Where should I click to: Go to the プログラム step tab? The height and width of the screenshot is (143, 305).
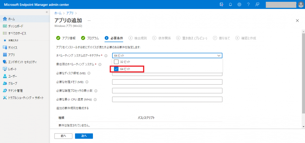pos(90,38)
